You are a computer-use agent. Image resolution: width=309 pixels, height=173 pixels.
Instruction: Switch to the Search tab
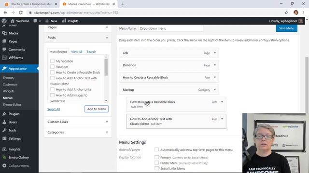[91, 52]
